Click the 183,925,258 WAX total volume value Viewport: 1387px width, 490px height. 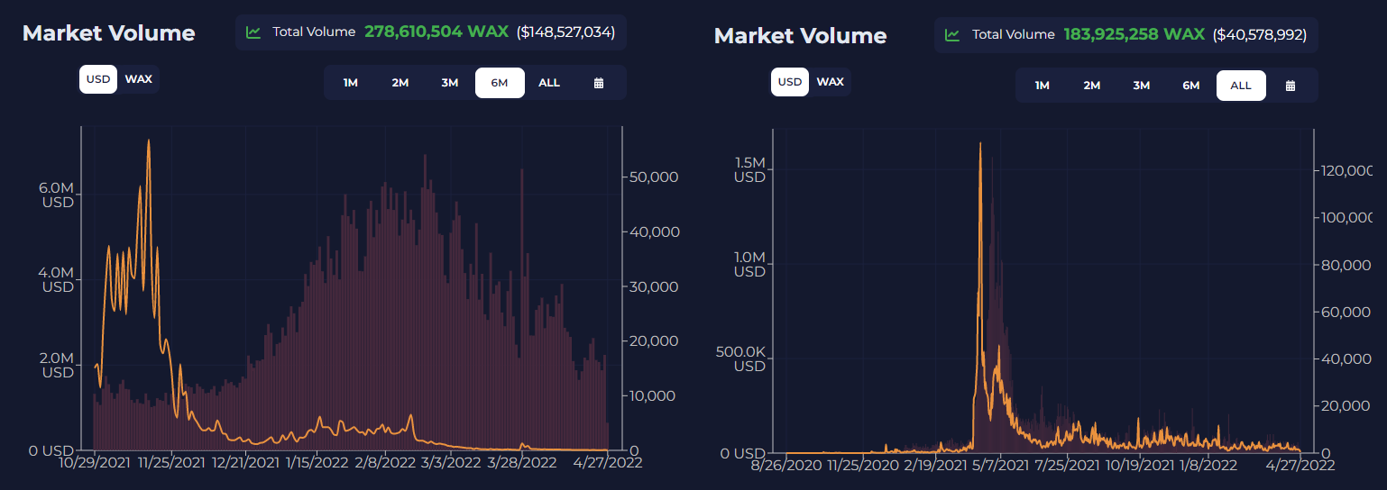coord(1134,34)
